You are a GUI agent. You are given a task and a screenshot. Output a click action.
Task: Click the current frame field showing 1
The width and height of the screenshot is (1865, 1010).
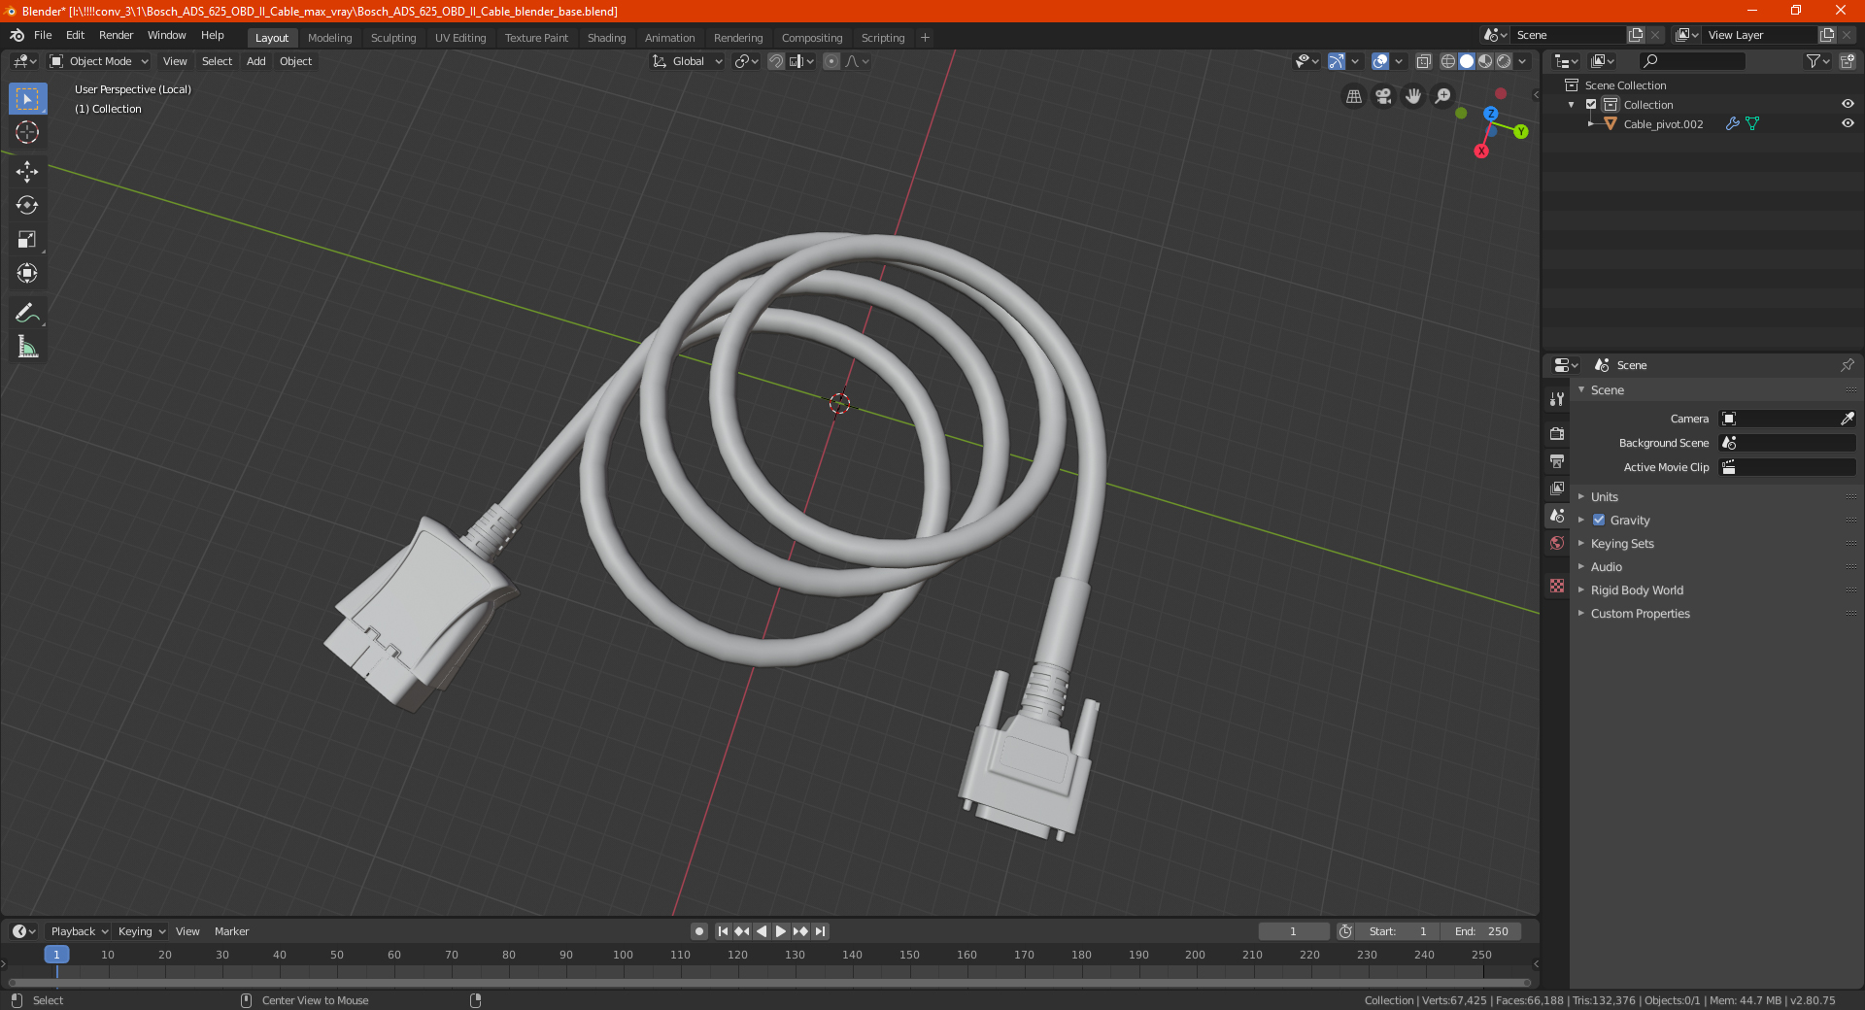(x=1294, y=931)
